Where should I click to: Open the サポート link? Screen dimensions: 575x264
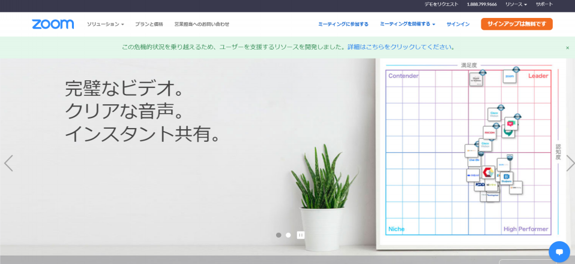(x=544, y=4)
